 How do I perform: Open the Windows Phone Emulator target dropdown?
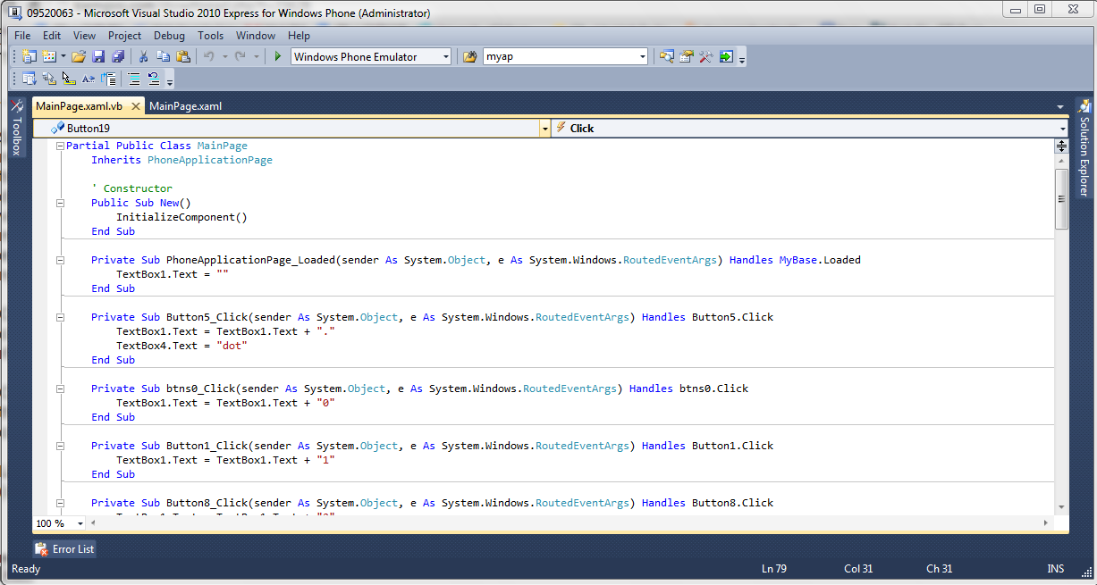click(445, 57)
